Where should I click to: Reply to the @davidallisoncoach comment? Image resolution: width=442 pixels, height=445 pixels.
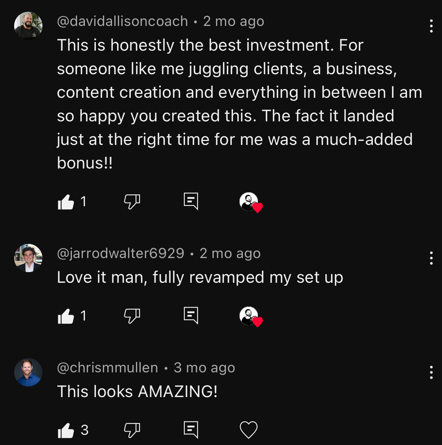coord(191,201)
